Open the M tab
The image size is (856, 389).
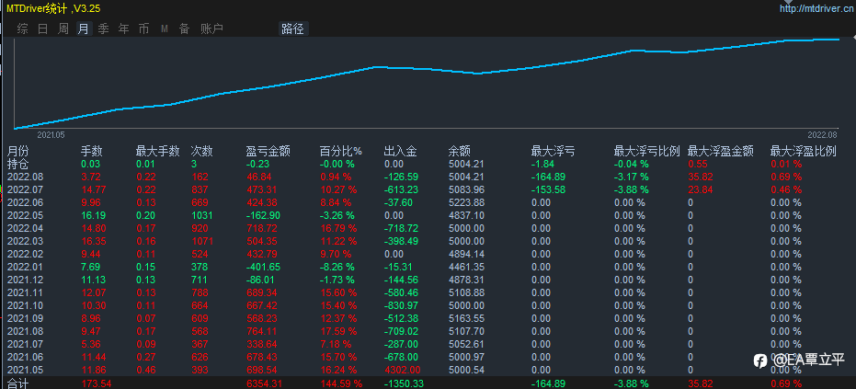[x=165, y=29]
